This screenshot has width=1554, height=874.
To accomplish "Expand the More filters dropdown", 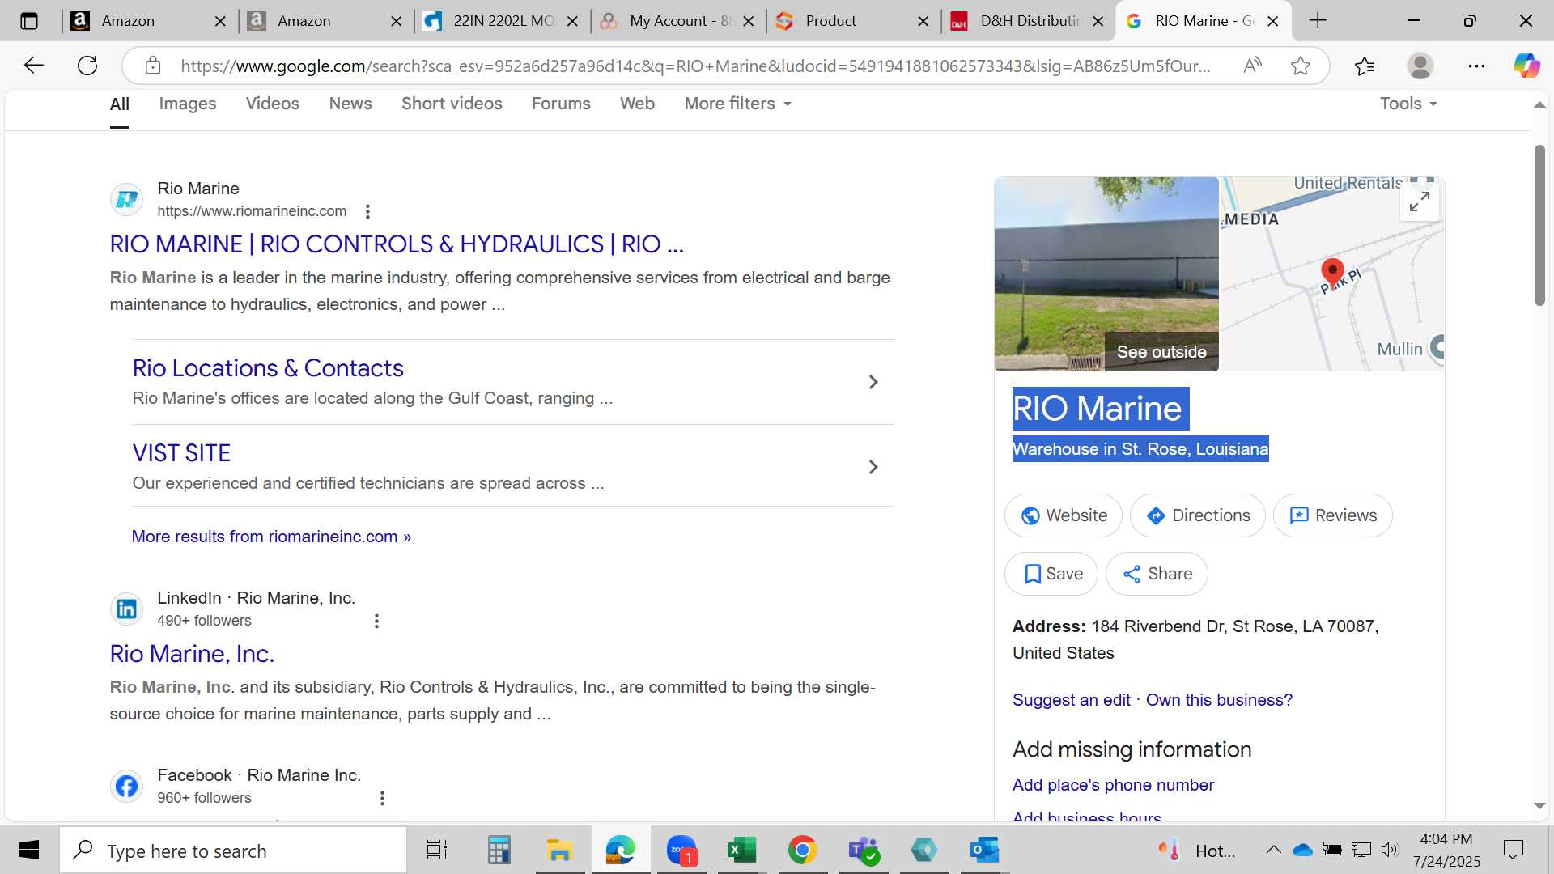I will coord(737,104).
